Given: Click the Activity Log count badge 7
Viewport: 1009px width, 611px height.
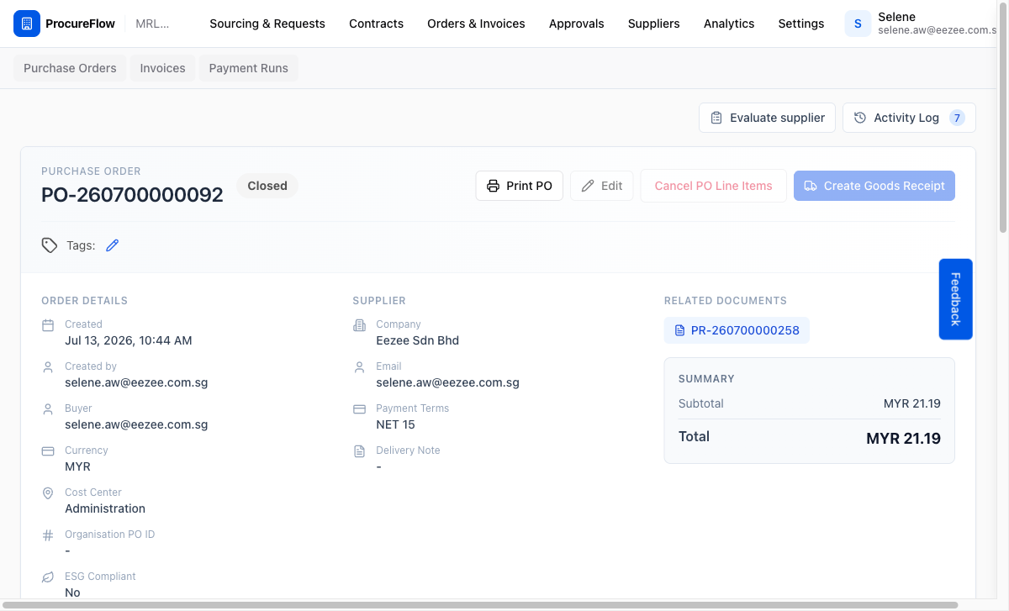Looking at the screenshot, I should click(x=957, y=118).
